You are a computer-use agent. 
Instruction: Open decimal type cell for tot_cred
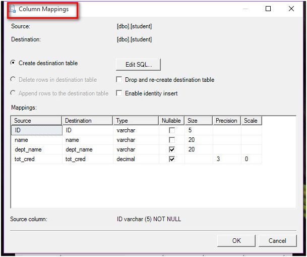point(136,159)
